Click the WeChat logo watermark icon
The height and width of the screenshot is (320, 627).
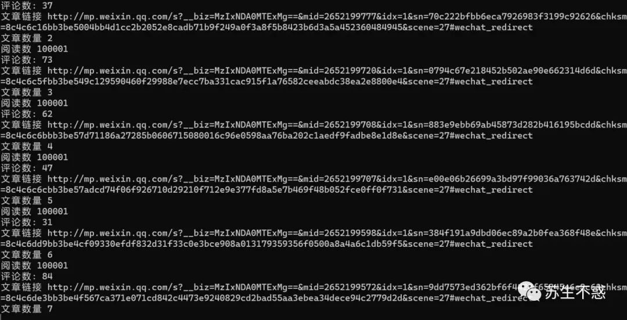click(529, 292)
